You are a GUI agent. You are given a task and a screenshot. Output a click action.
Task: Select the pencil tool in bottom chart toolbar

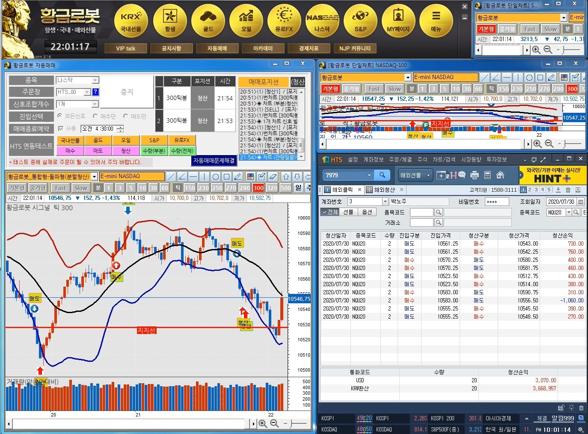(238, 176)
